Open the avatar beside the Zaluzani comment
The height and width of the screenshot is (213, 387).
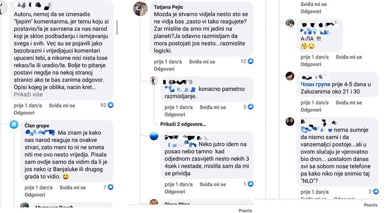290,76
